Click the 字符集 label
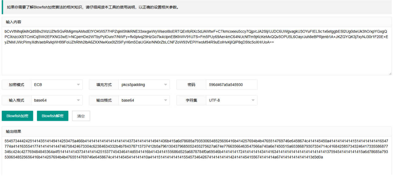Viewport: 393px width, 184px height. tap(191, 100)
